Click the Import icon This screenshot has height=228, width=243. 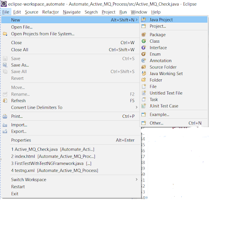[5, 125]
